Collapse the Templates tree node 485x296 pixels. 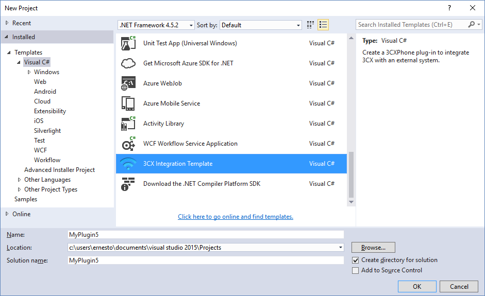(x=9, y=53)
